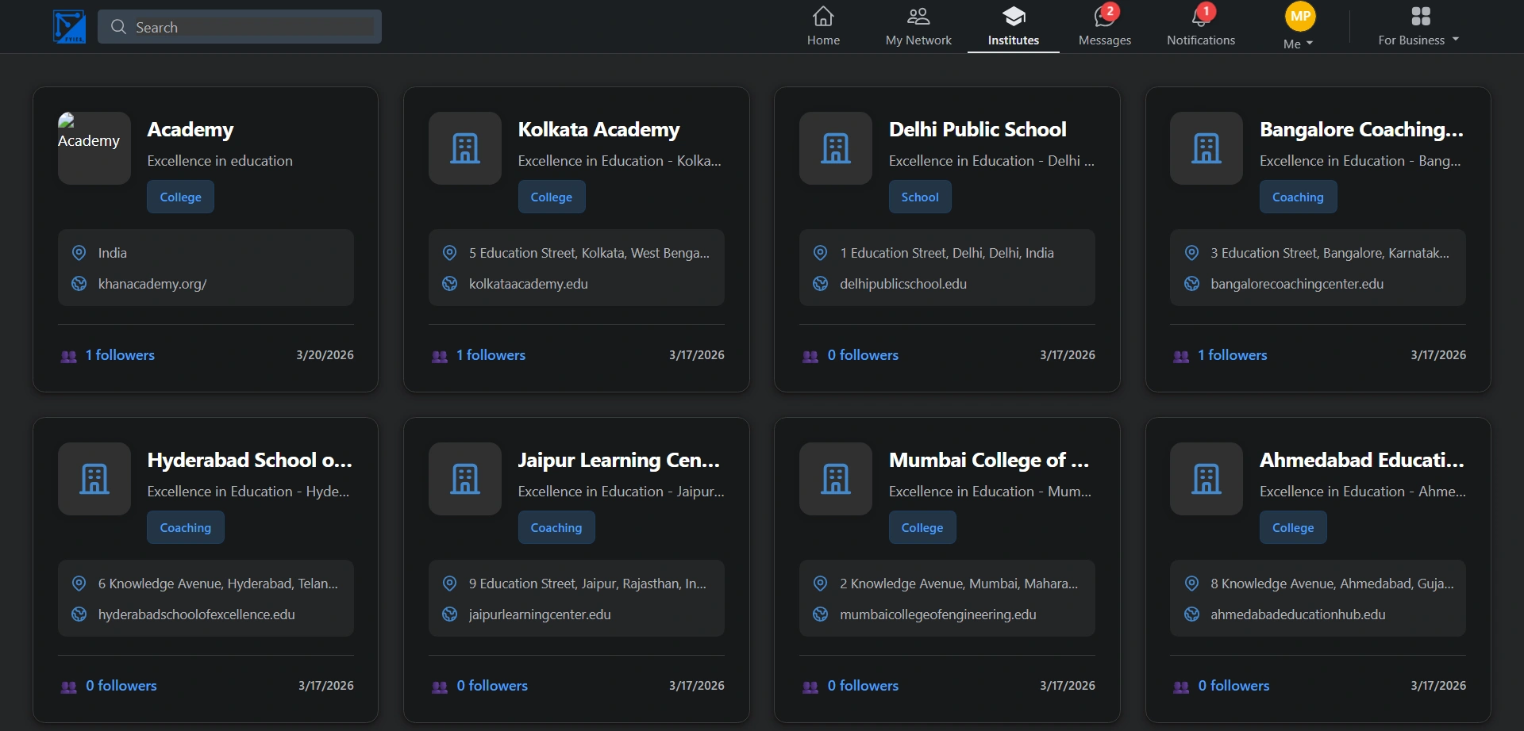Open the kolkataacademy.edu website link
This screenshot has height=731, width=1524.
(528, 284)
